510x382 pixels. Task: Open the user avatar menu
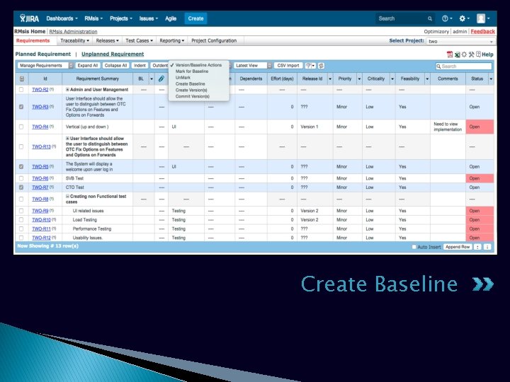(482, 18)
